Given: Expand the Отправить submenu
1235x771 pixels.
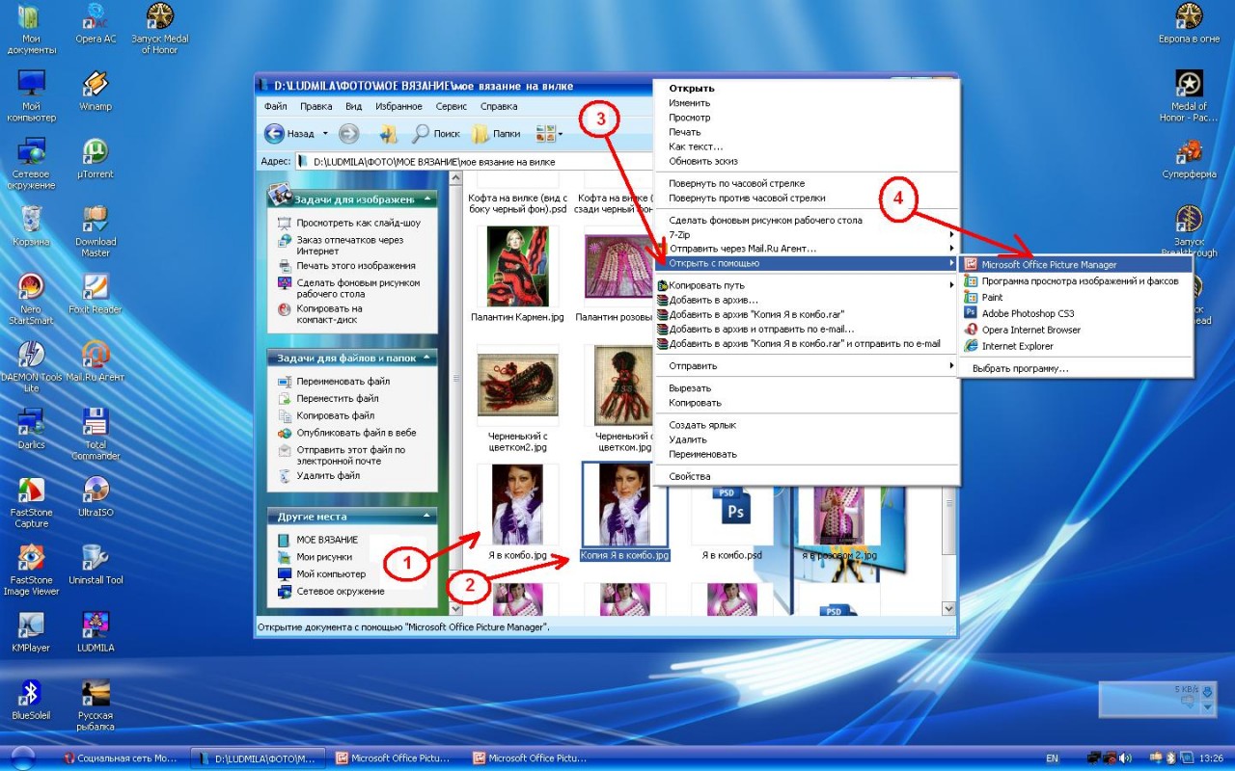Looking at the screenshot, I should coord(807,366).
